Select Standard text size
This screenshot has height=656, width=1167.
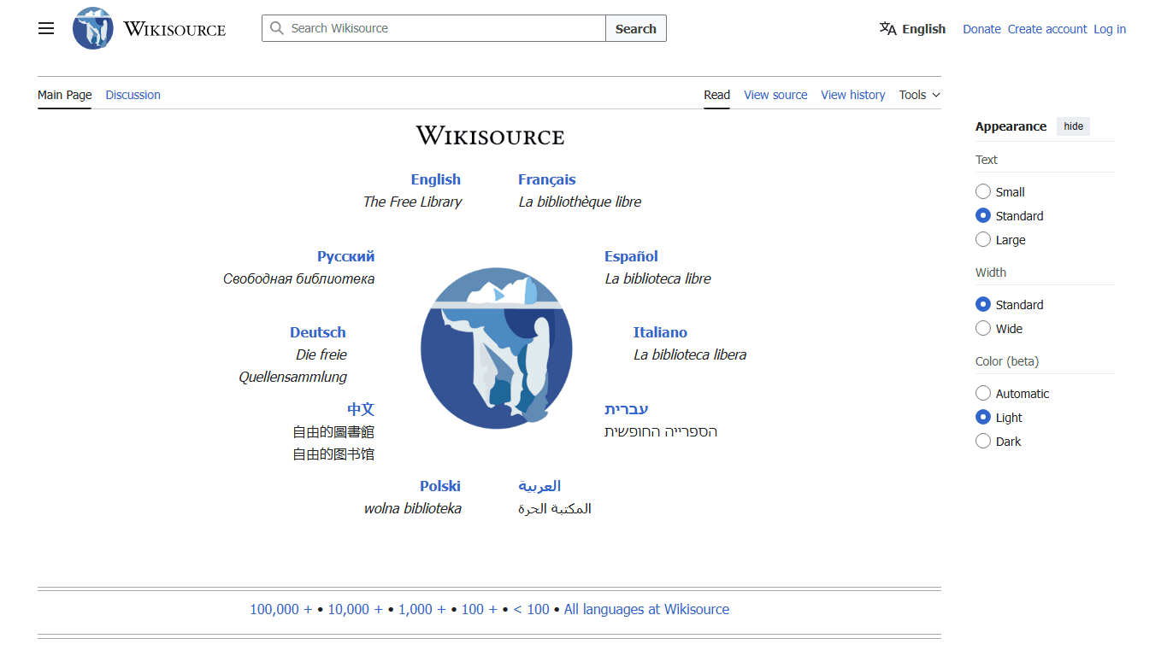pos(983,215)
